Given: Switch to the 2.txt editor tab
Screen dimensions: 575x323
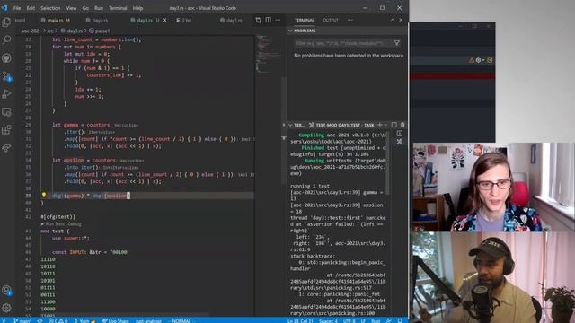Looking at the screenshot, I should 184,20.
